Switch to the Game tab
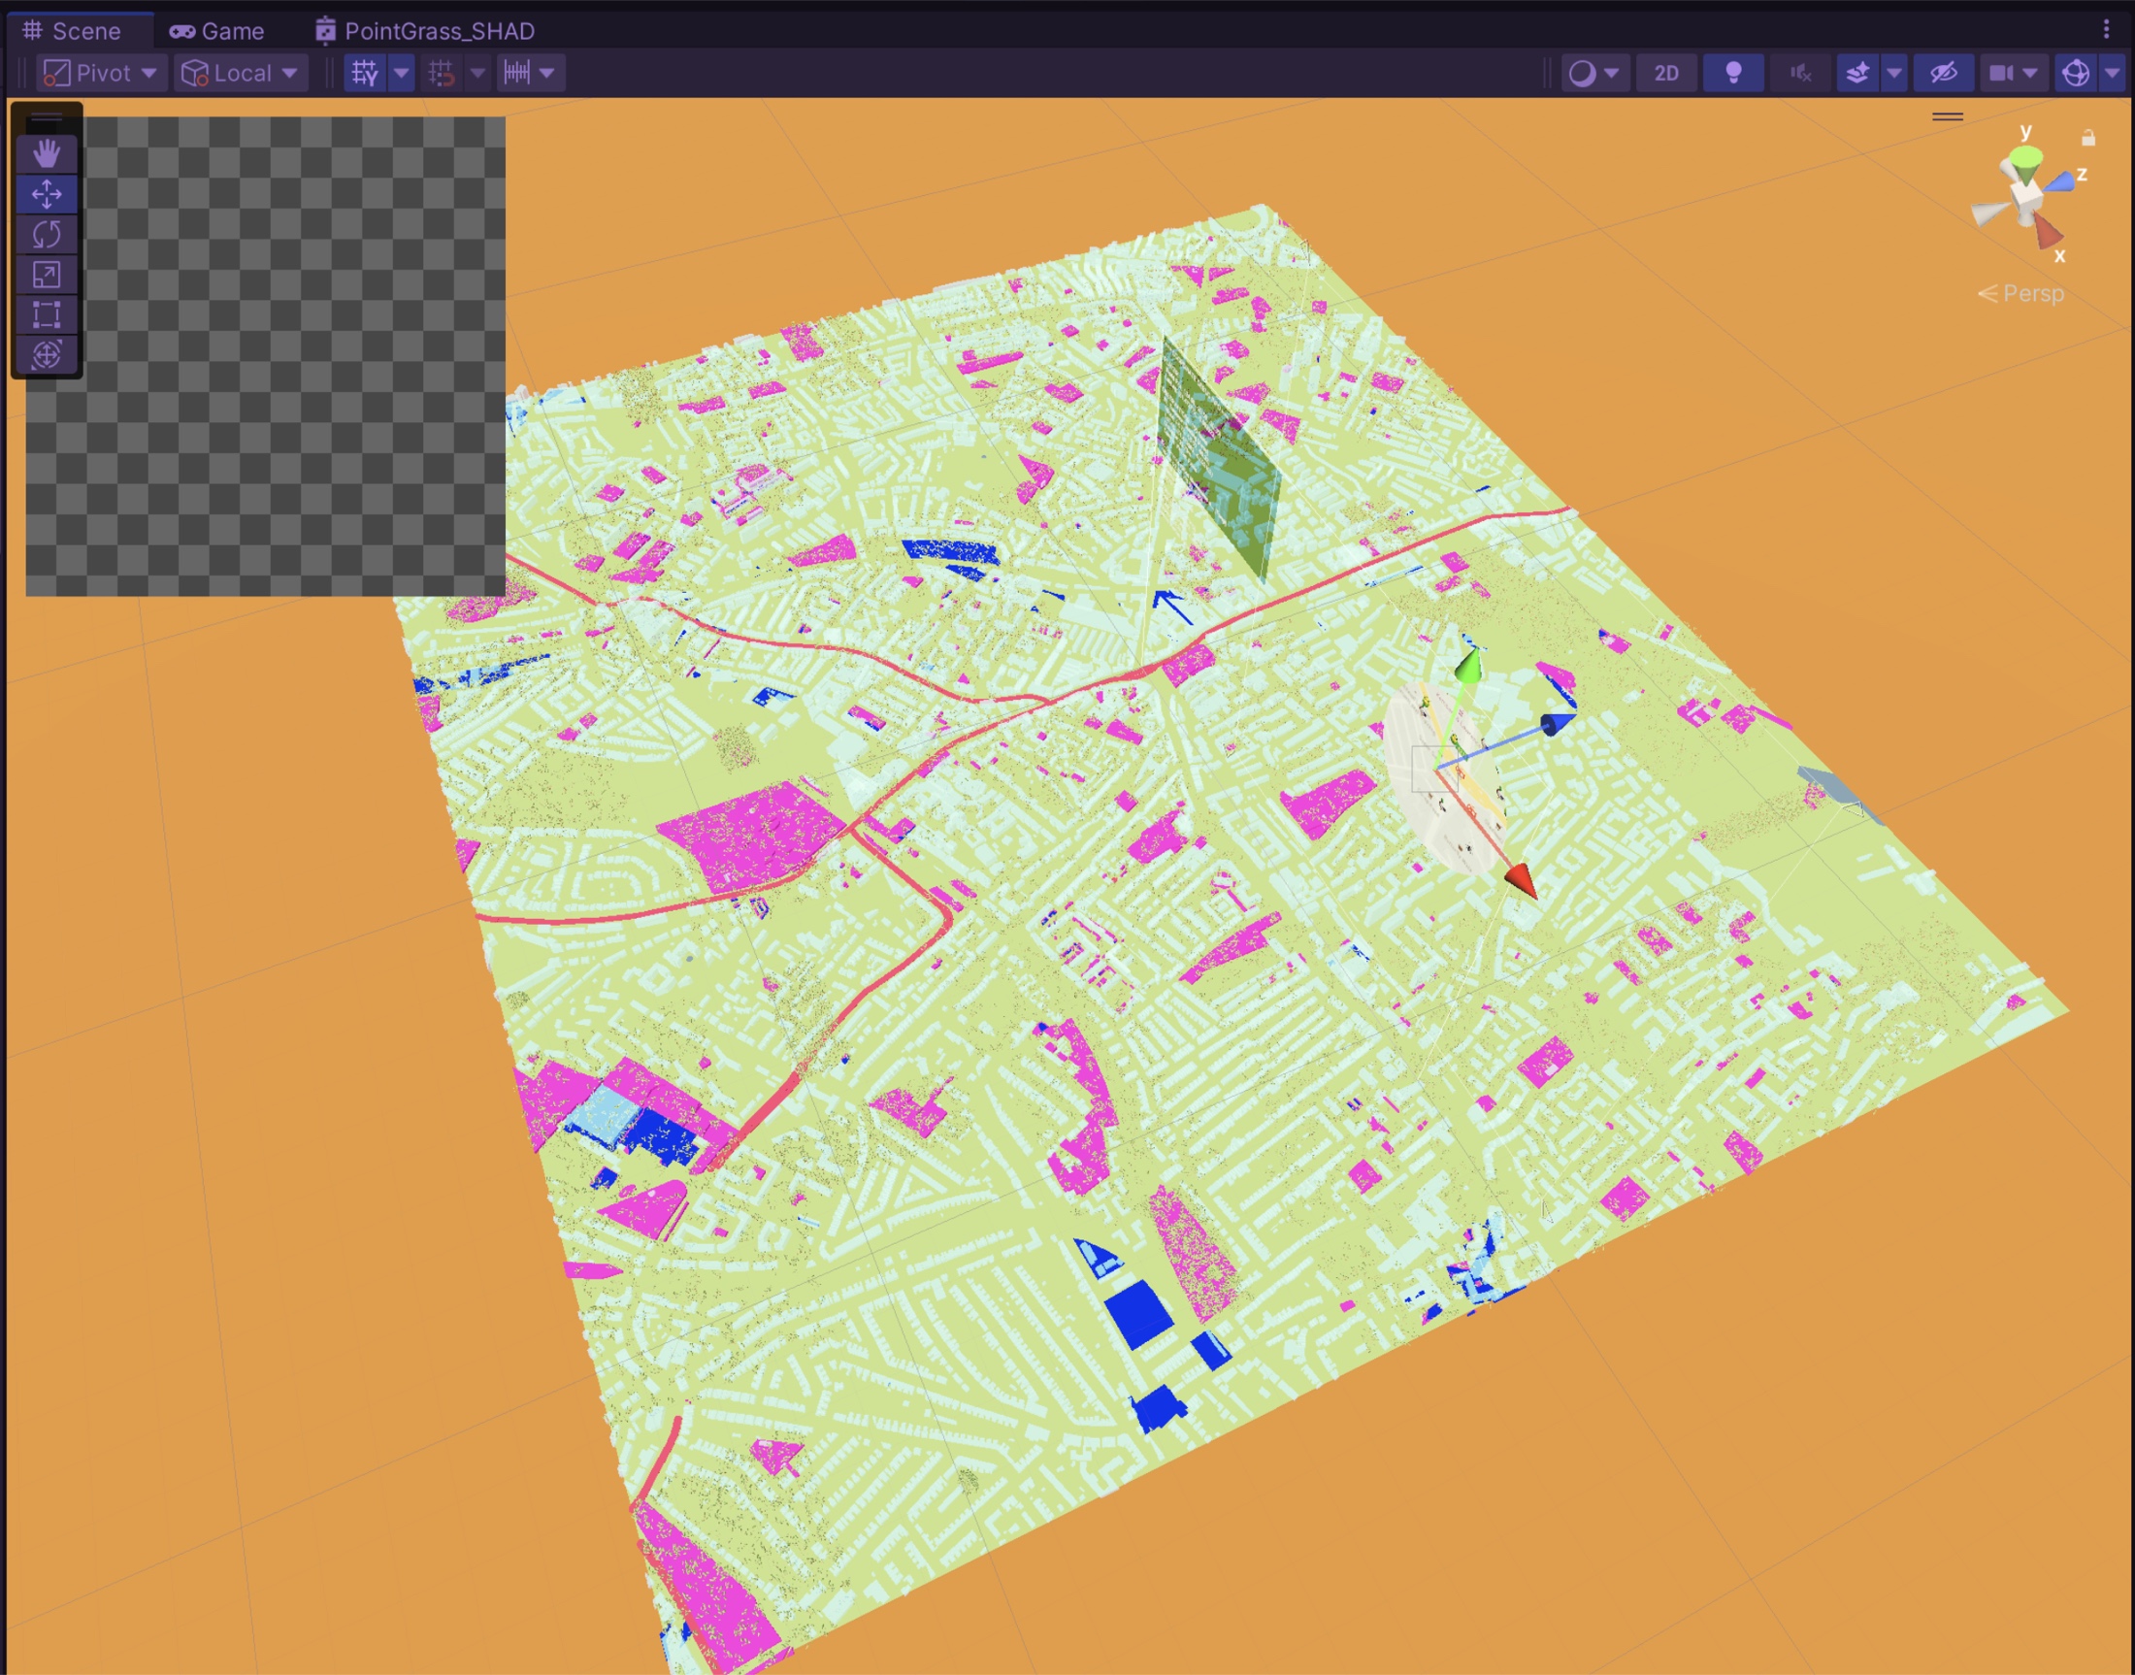Image resolution: width=2135 pixels, height=1675 pixels. (x=216, y=30)
